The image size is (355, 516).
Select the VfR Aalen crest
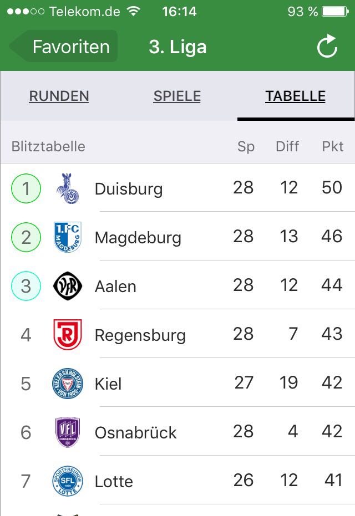tap(68, 285)
